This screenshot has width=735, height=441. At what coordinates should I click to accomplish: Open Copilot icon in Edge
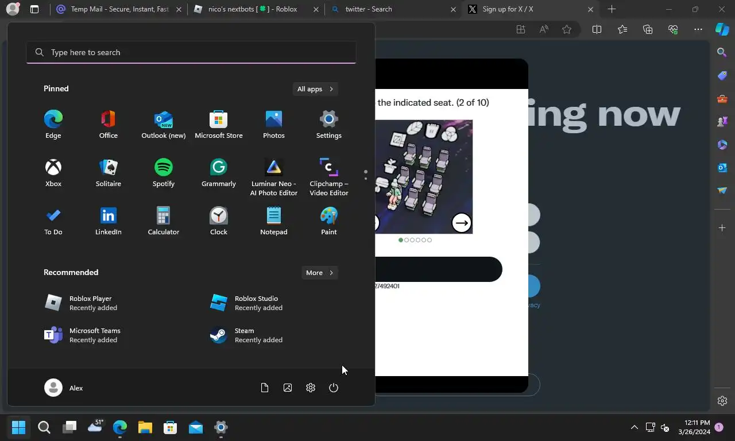pyautogui.click(x=722, y=29)
